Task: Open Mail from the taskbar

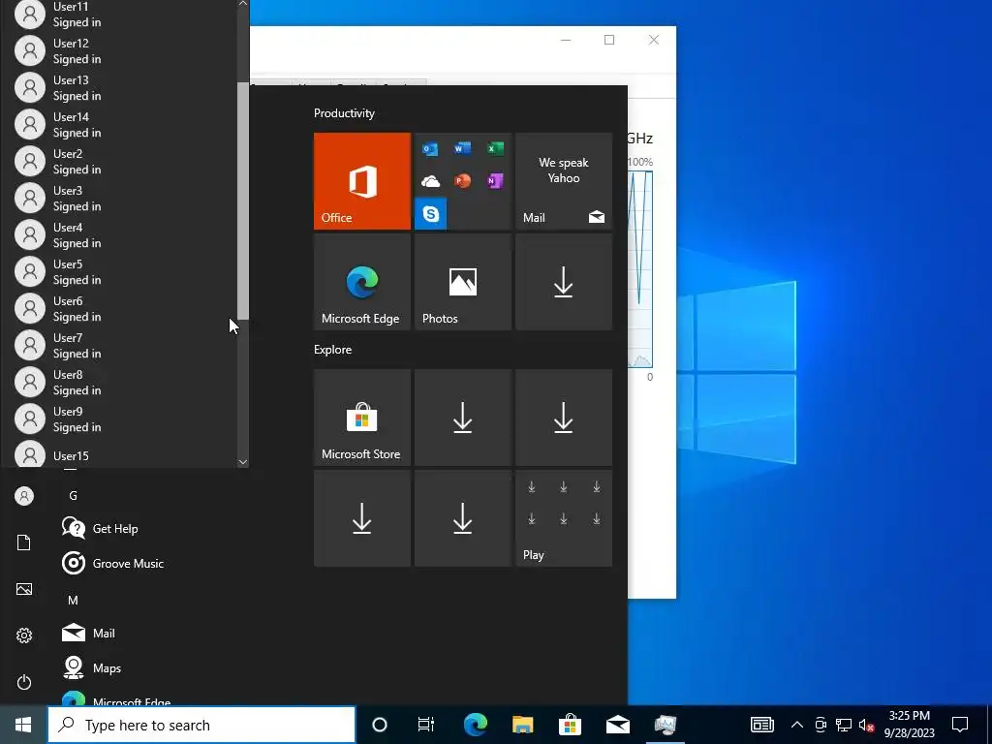Action: pyautogui.click(x=617, y=725)
